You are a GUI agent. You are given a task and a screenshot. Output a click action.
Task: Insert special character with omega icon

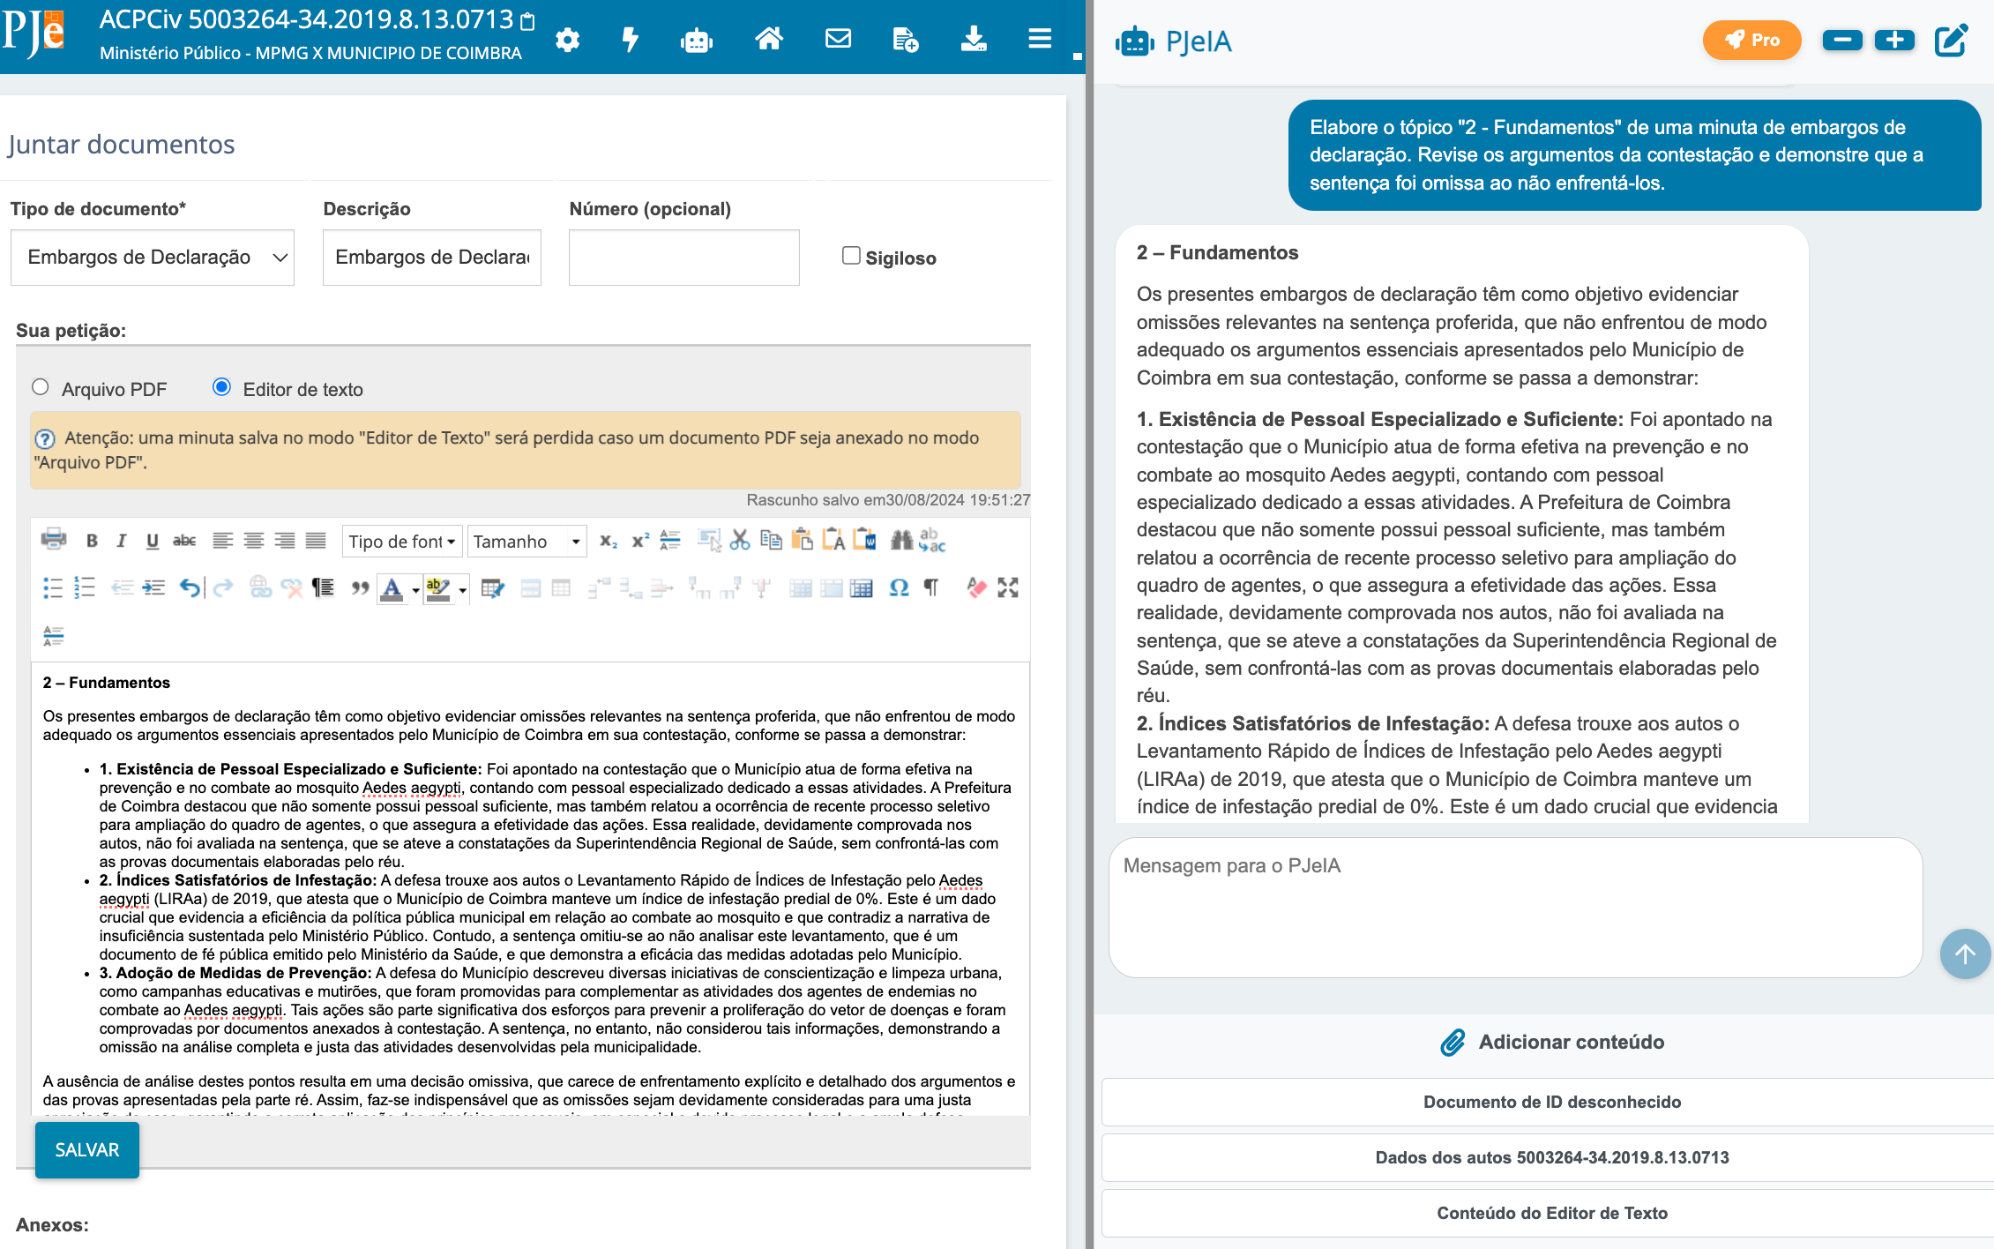[x=899, y=587]
